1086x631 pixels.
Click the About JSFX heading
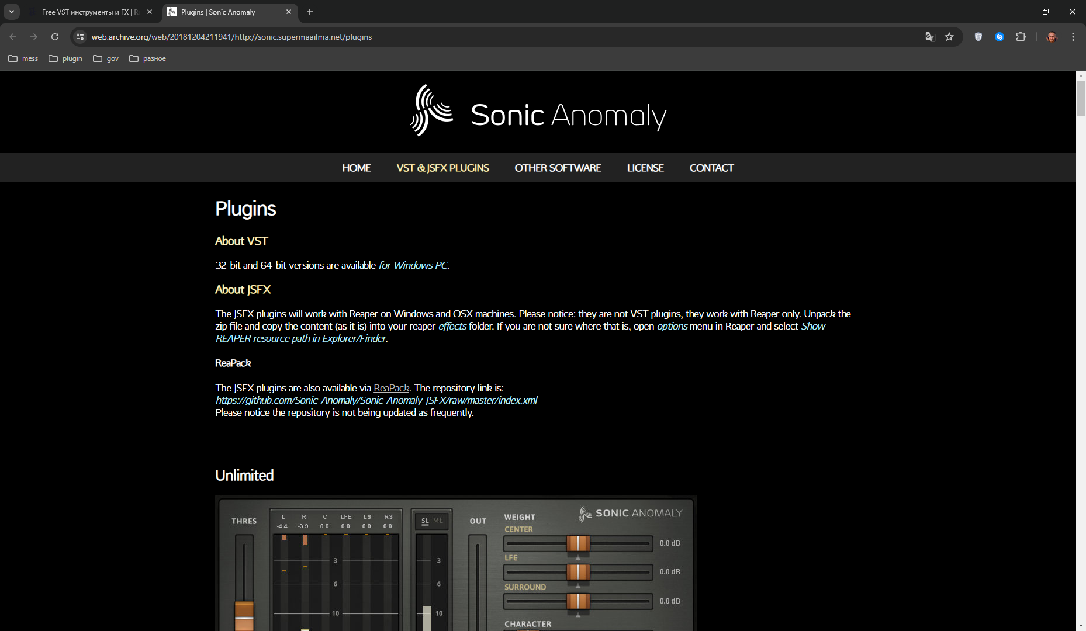click(x=243, y=290)
